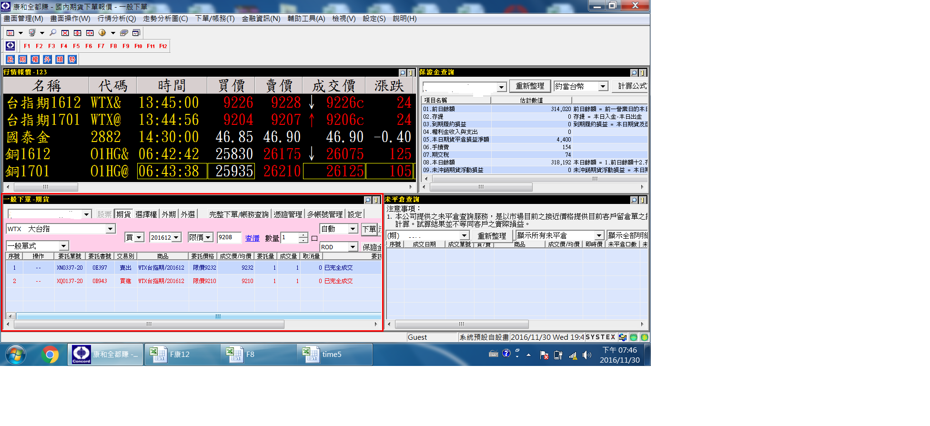Viewport: 930px width, 426px height.
Task: Open dropdown arrow beside dollar coin icon
Action: click(x=113, y=33)
